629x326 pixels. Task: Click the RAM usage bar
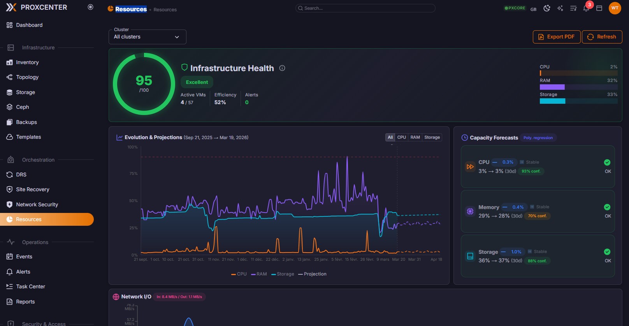[x=578, y=87]
